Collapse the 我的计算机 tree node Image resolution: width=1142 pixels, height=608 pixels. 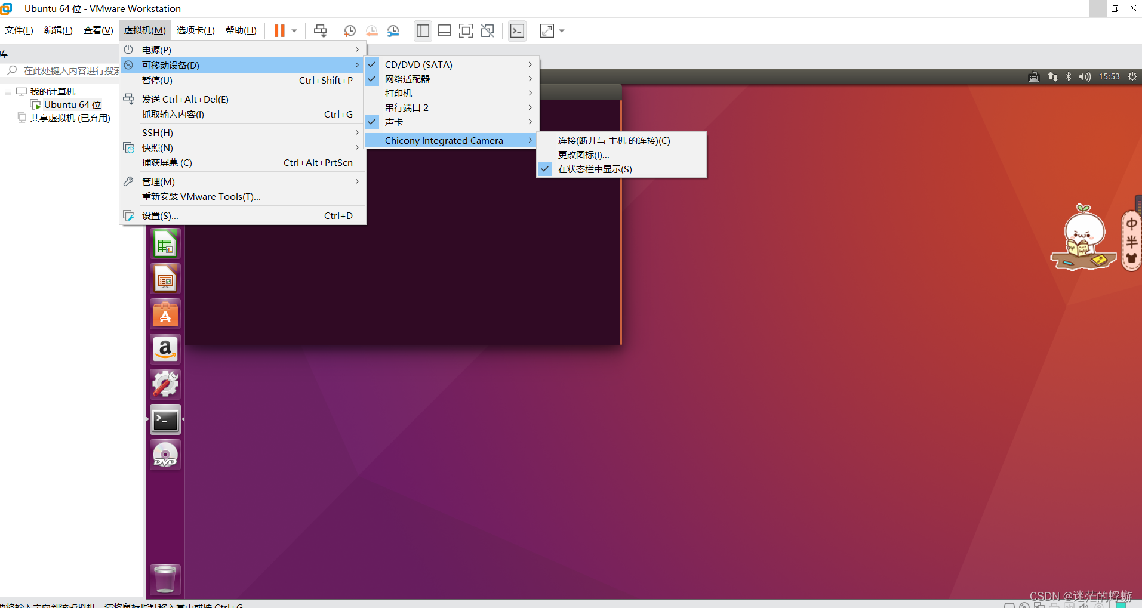click(x=8, y=92)
